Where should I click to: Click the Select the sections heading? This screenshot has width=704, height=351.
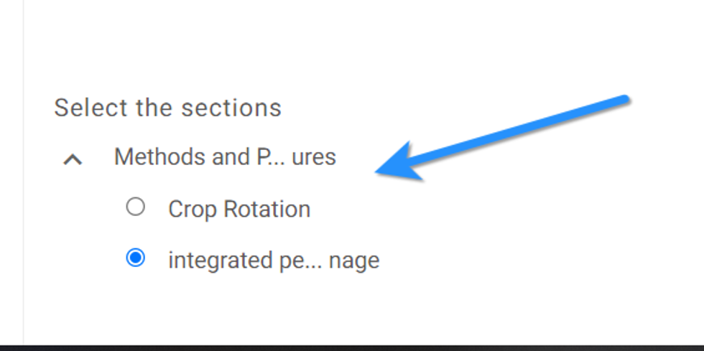(168, 108)
